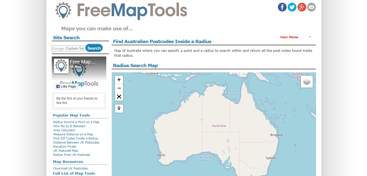This screenshot has height=176, width=367.
Task: Click the Find Australian Postcodes Inside a Radius heading
Action: tap(162, 41)
